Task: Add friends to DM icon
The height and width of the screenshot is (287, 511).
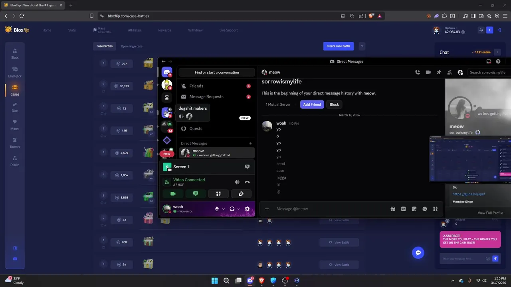Action: click(x=450, y=72)
